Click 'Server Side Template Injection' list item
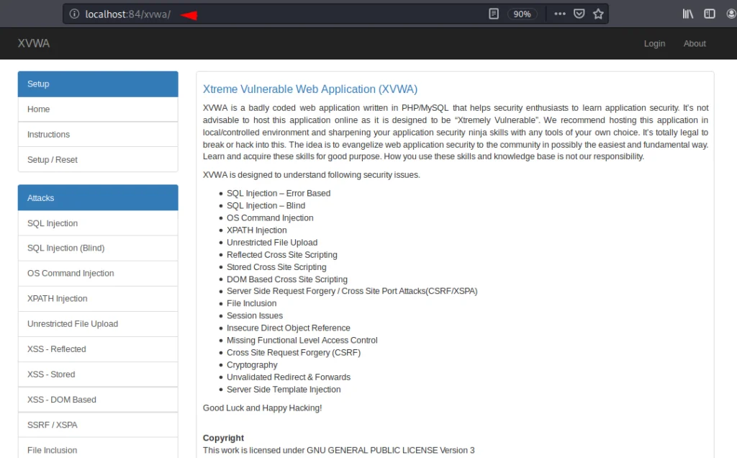The width and height of the screenshot is (737, 458). click(x=284, y=390)
